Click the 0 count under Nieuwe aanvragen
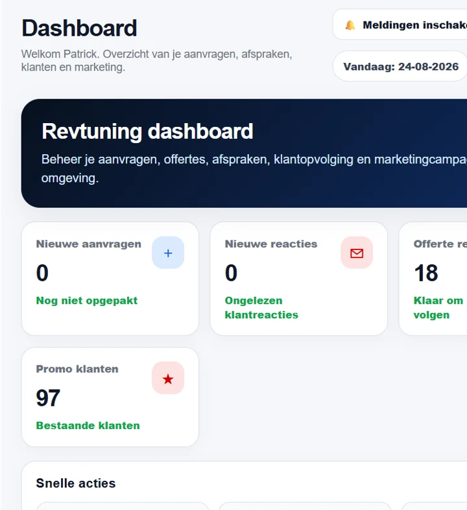This screenshot has width=467, height=510. pos(42,273)
